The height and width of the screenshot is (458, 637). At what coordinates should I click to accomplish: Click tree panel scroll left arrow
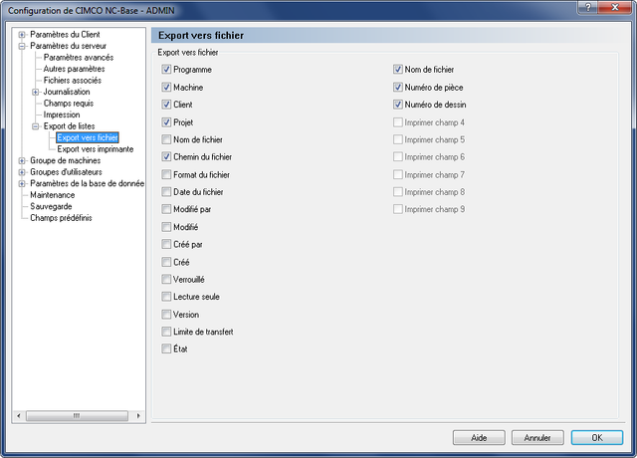coord(19,416)
